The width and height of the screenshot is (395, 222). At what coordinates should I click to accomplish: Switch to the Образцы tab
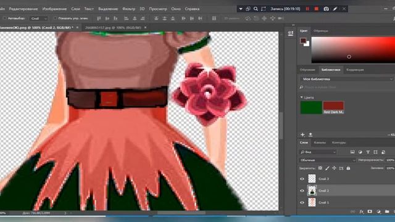[321, 31]
